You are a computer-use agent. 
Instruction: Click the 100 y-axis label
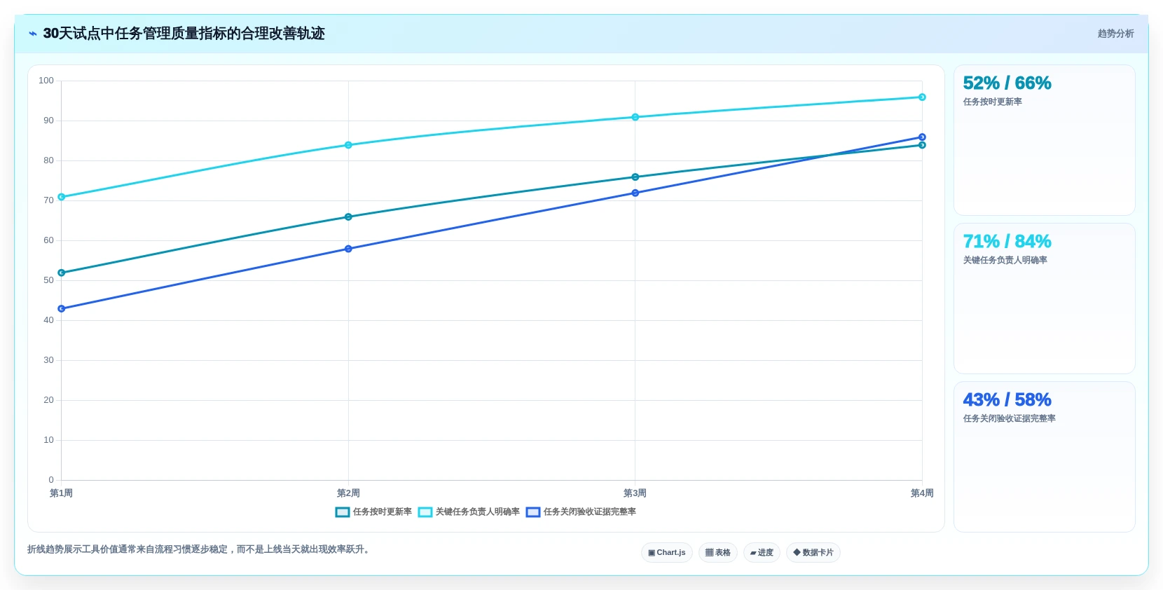click(46, 81)
